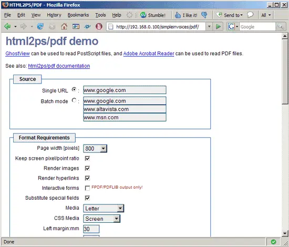Open the All topics dropdown
Viewport: 289px width, 247px height.
point(266,15)
